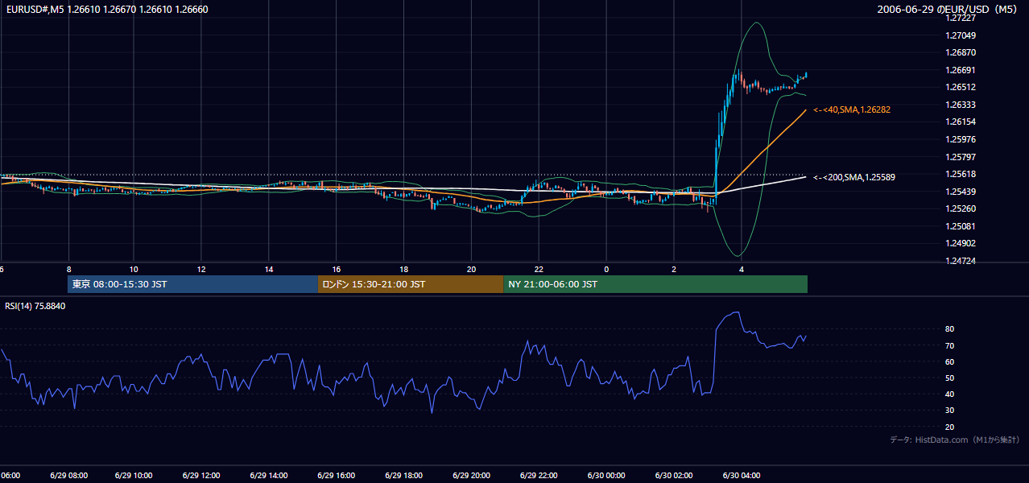Click price axis value 1.25618
1029x483 pixels.
(x=961, y=174)
